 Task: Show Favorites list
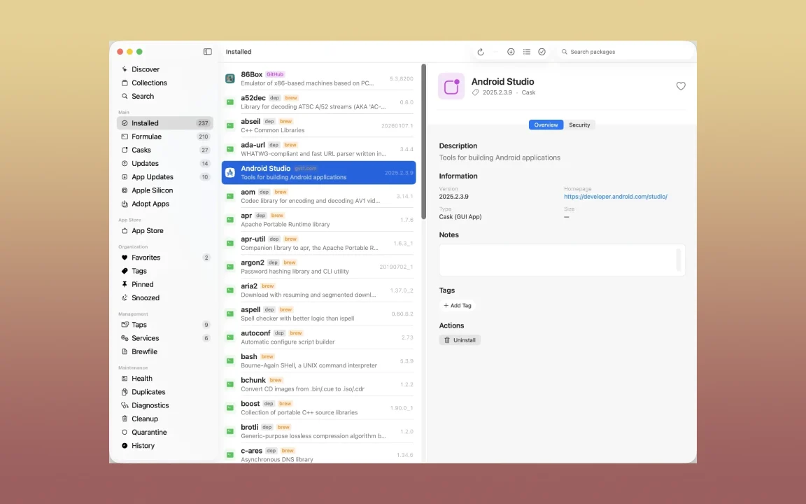tap(164, 257)
